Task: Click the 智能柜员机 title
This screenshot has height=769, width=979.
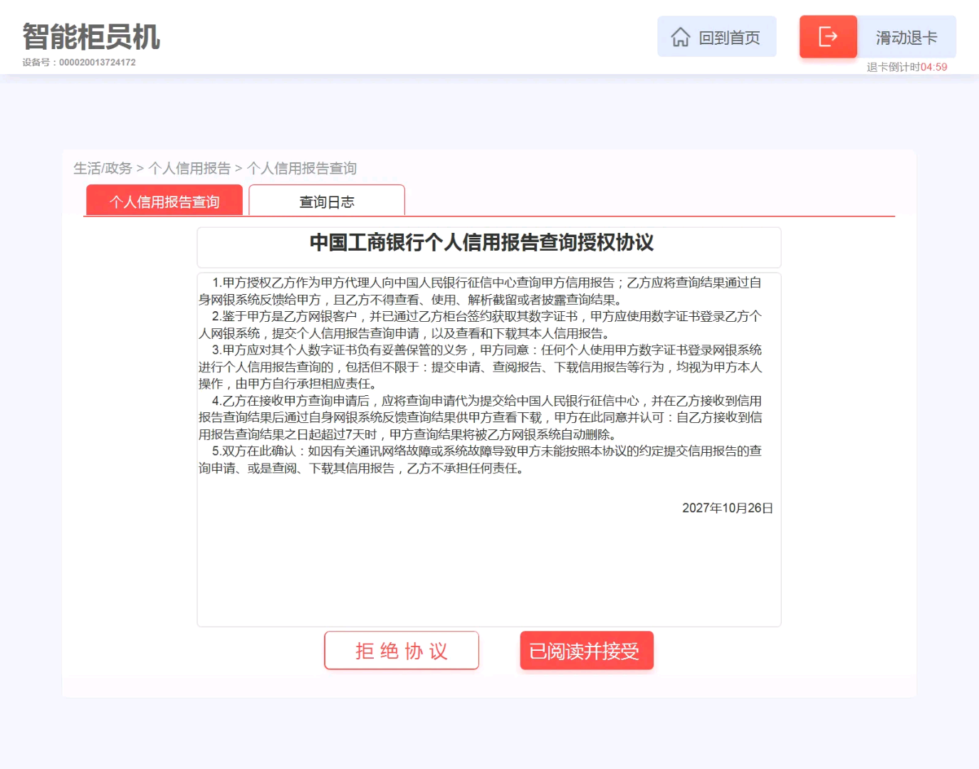Action: tap(91, 37)
